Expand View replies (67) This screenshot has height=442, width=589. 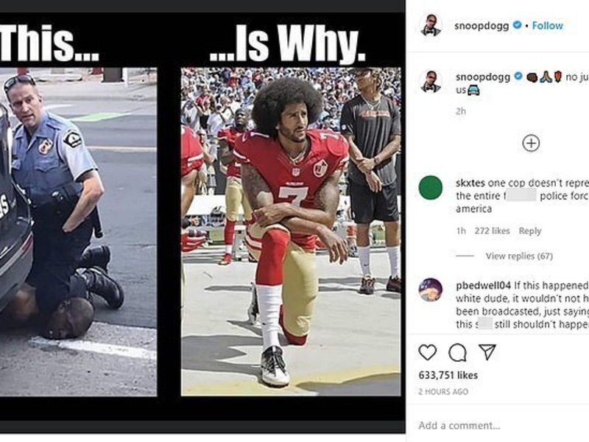click(x=519, y=256)
